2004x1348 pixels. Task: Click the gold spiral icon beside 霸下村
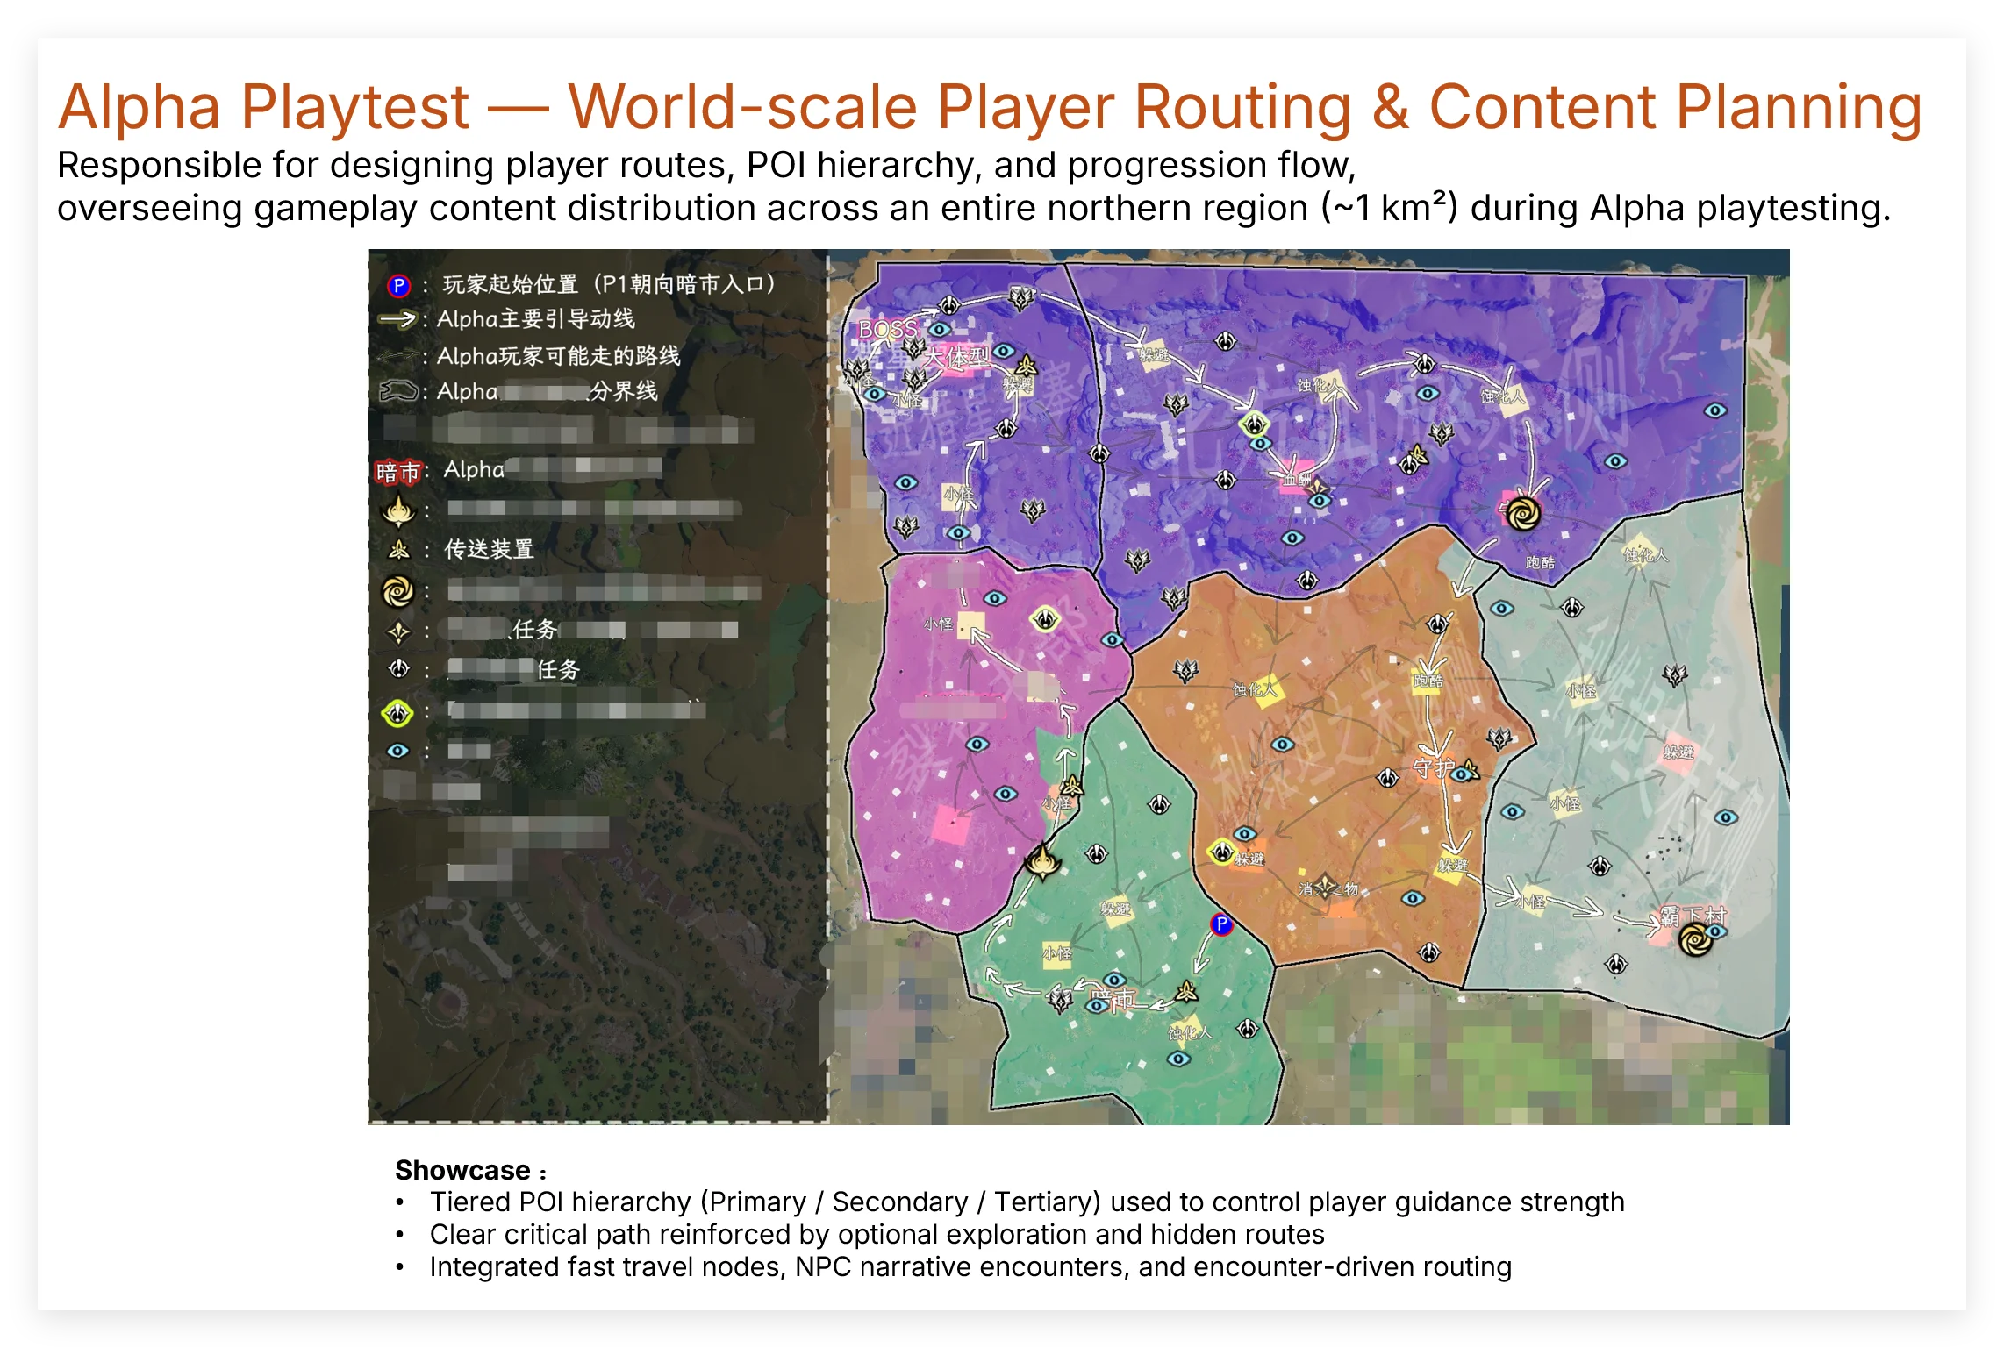click(x=1695, y=940)
